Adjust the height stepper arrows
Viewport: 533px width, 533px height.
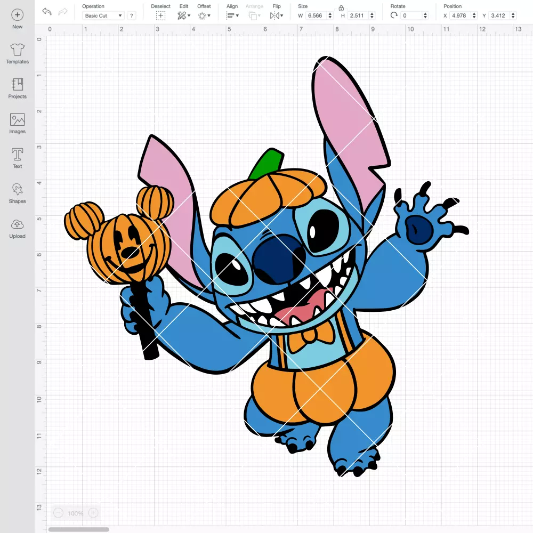(372, 15)
